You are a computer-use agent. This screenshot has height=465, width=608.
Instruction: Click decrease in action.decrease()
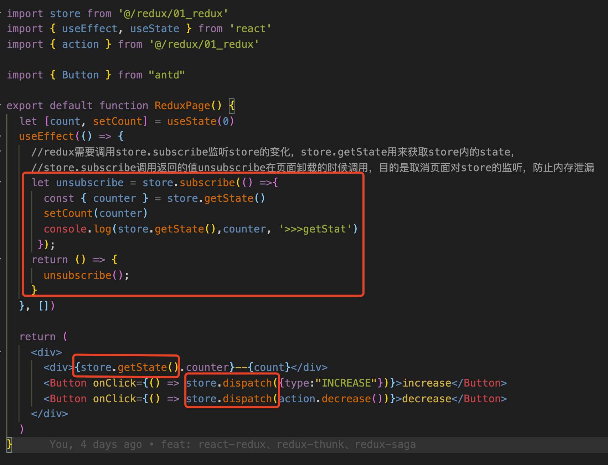(346, 399)
